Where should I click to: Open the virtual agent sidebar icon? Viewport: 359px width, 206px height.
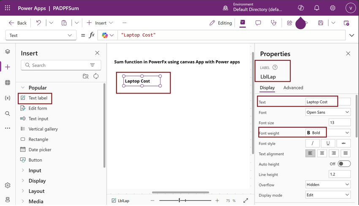pyautogui.click(x=8, y=200)
